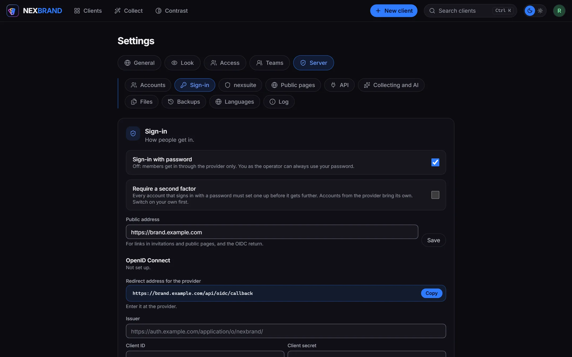Viewport: 572px width, 357px height.
Task: Select the Access settings tab
Action: tap(225, 63)
